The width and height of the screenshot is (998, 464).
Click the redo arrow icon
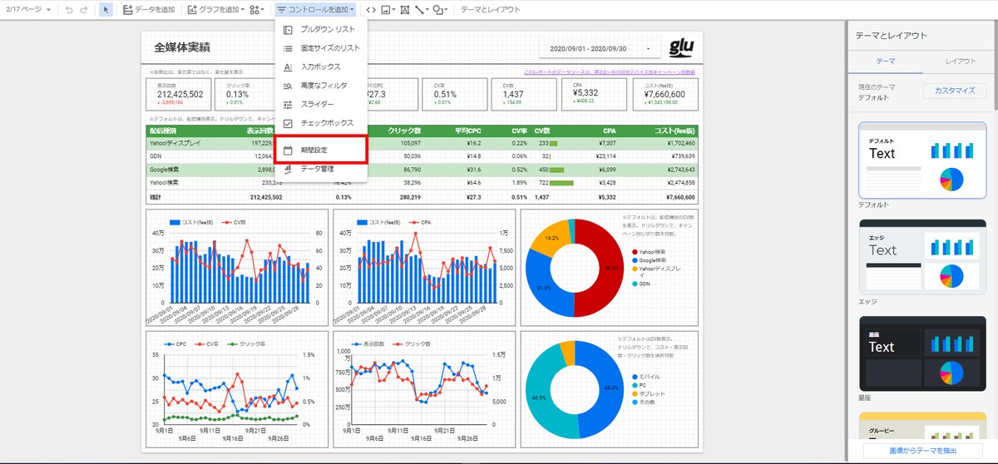tap(84, 10)
